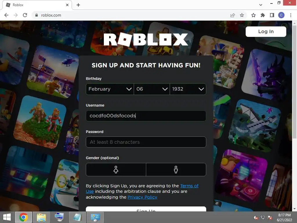Click the scrollbar down arrow
The width and height of the screenshot is (297, 223).
pos(294,209)
